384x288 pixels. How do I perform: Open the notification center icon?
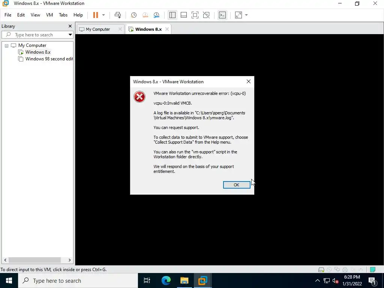pyautogui.click(x=372, y=280)
